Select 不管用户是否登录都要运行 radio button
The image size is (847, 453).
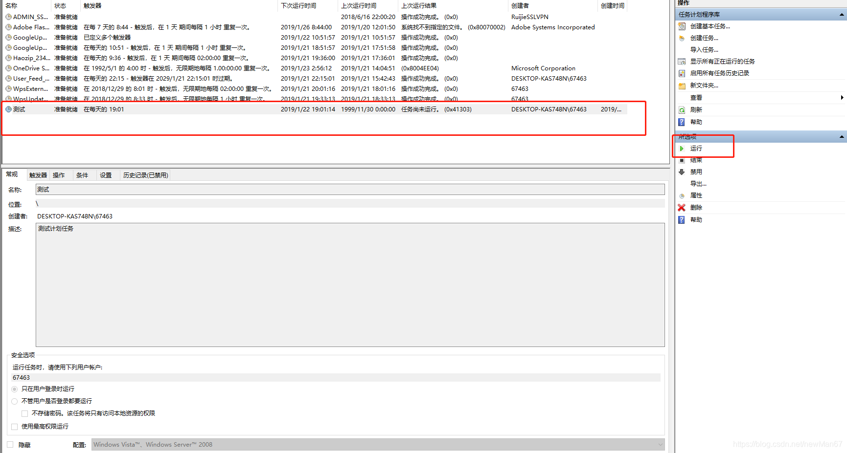pos(15,401)
